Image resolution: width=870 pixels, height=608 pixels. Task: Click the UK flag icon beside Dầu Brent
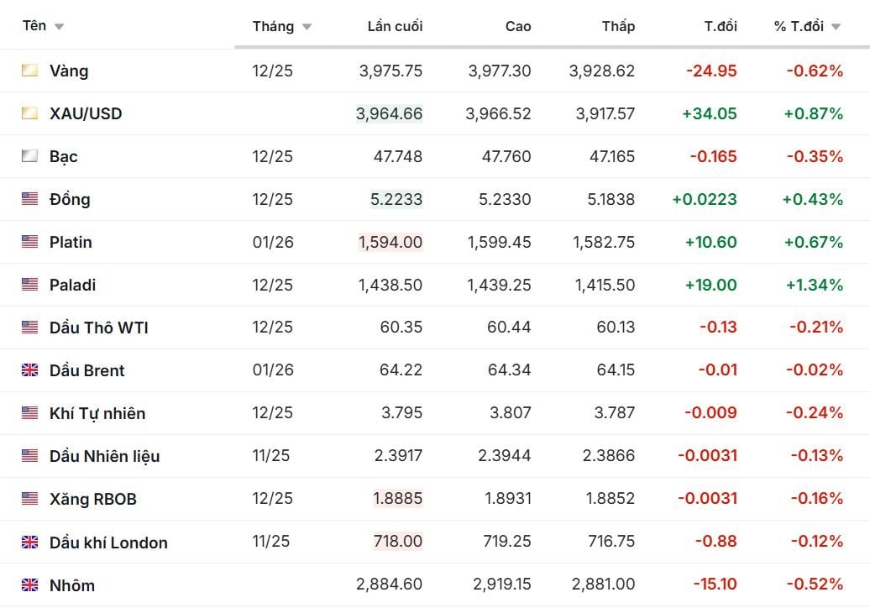coord(29,370)
